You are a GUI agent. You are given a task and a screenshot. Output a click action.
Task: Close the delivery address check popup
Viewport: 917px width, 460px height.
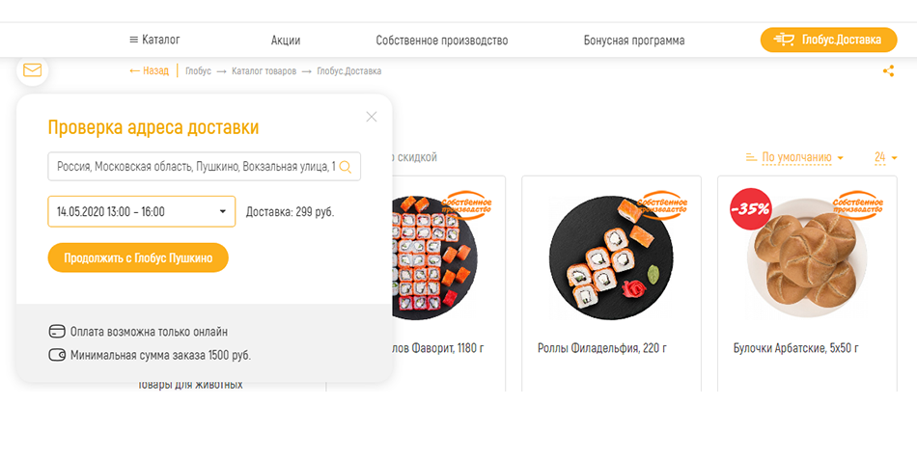point(372,117)
